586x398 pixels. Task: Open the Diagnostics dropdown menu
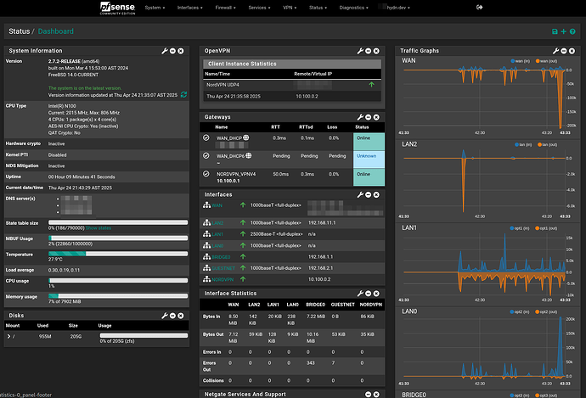click(353, 8)
